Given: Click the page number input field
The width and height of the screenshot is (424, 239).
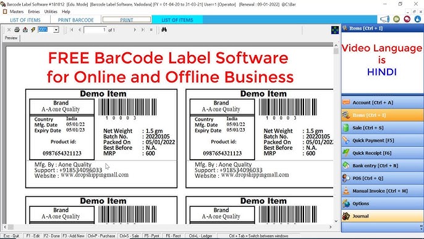Looking at the screenshot, I should [x=95, y=30].
